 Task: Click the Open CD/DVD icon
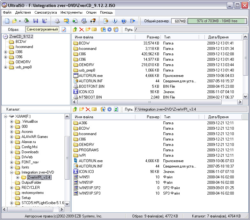(27, 21)
